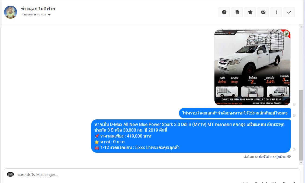Image resolution: width=305 pixels, height=183 pixels.
Task: Open ช่างดุลย์ โมดิฟาย profile picture
Action: point(11,12)
